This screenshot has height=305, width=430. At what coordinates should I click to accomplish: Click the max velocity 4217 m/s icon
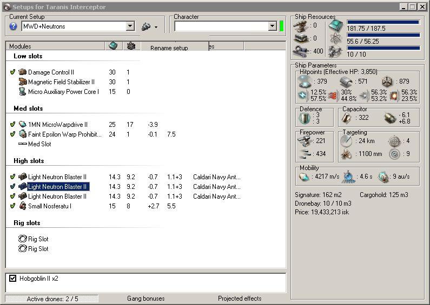(x=304, y=177)
